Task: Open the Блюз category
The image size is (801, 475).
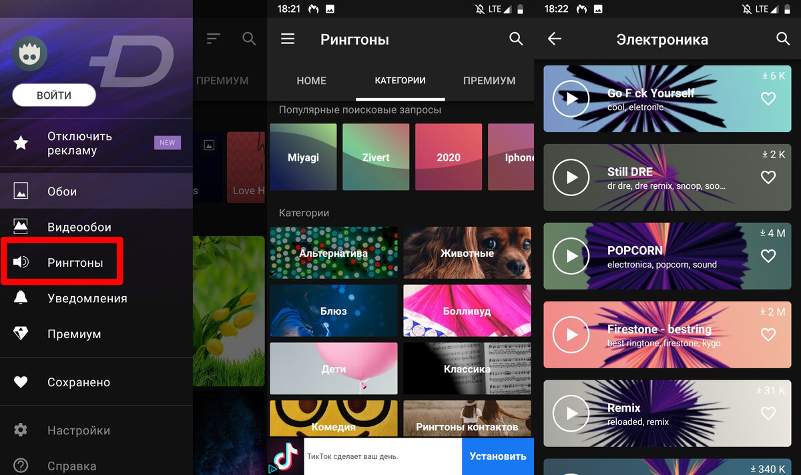Action: tap(334, 311)
